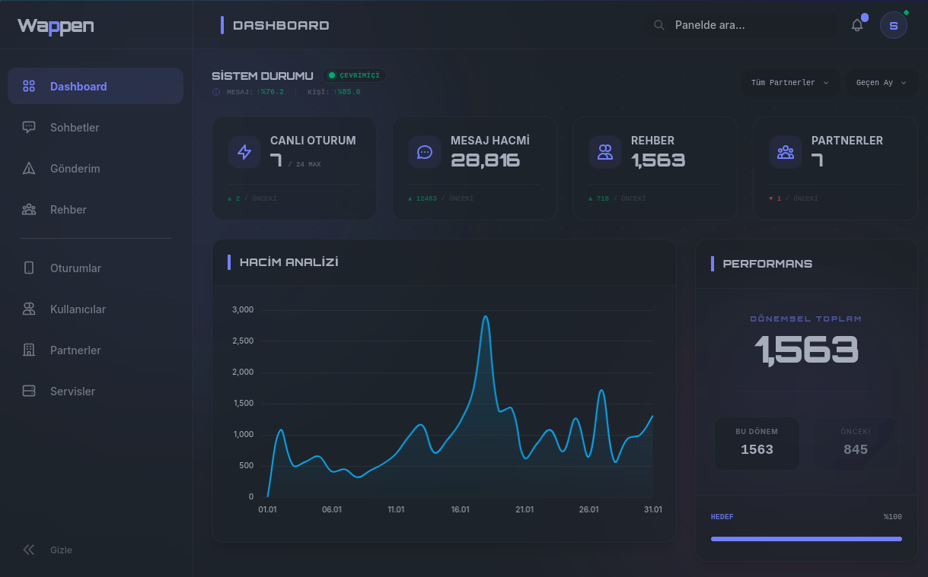This screenshot has width=928, height=577.
Task: Navigate to the Oturumlar page
Action: click(75, 268)
